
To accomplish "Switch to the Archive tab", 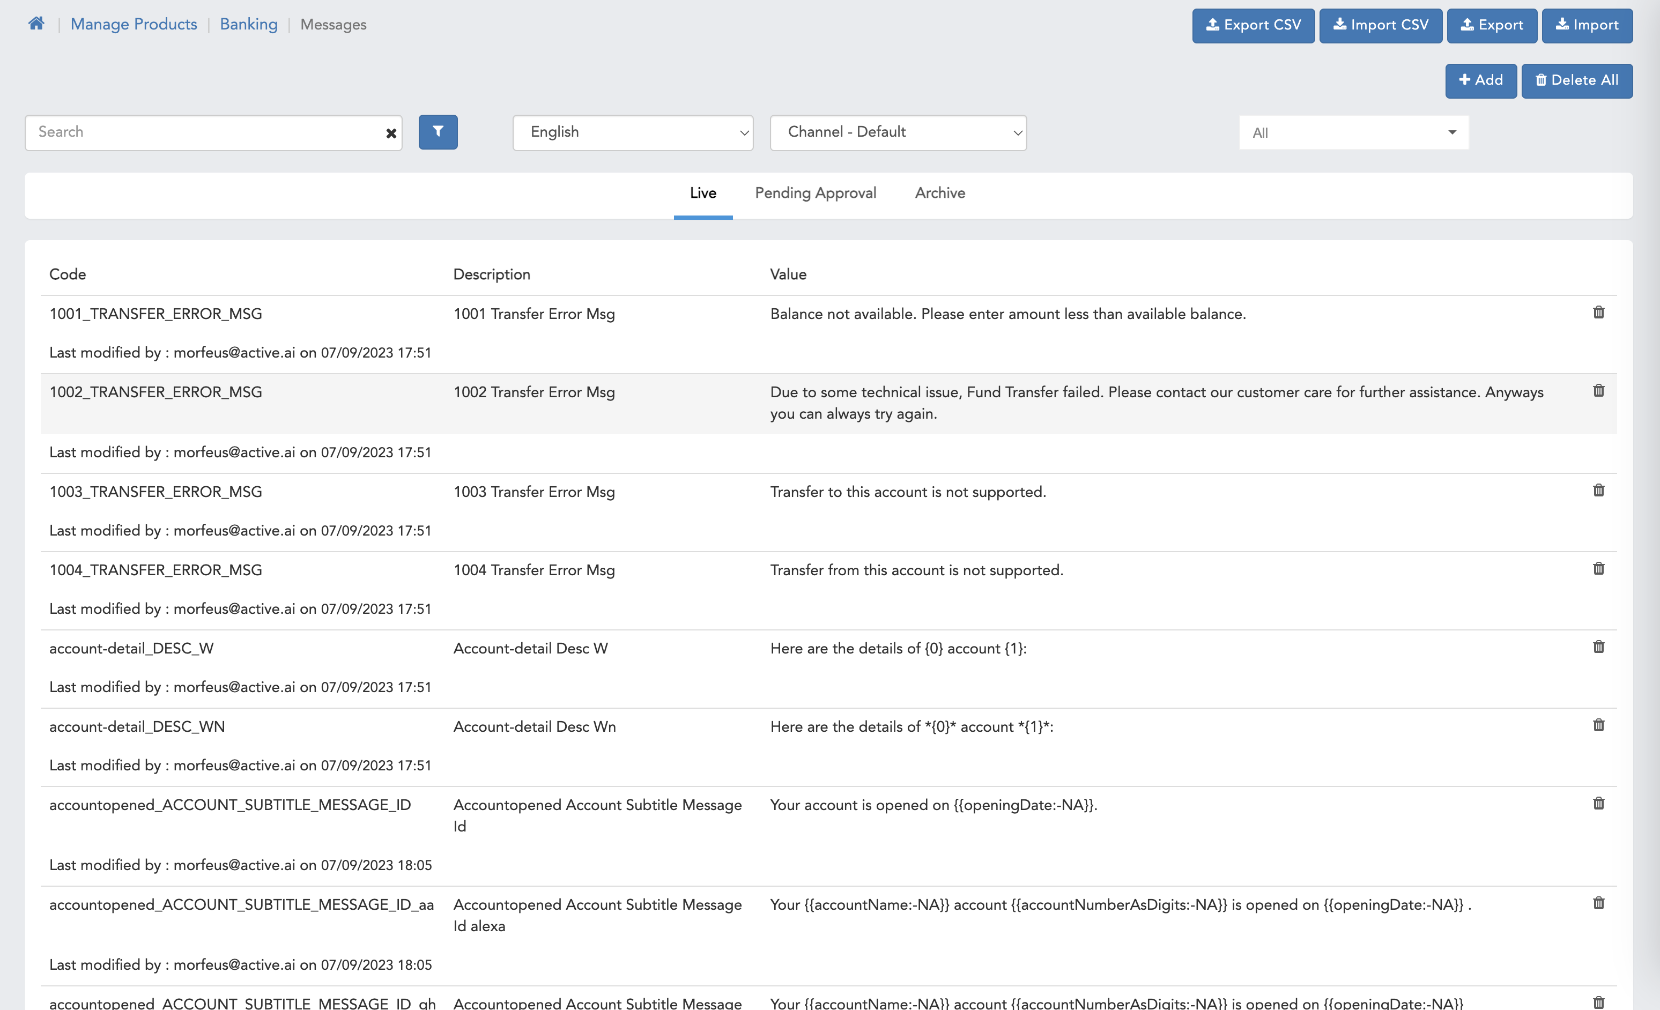I will tap(940, 194).
